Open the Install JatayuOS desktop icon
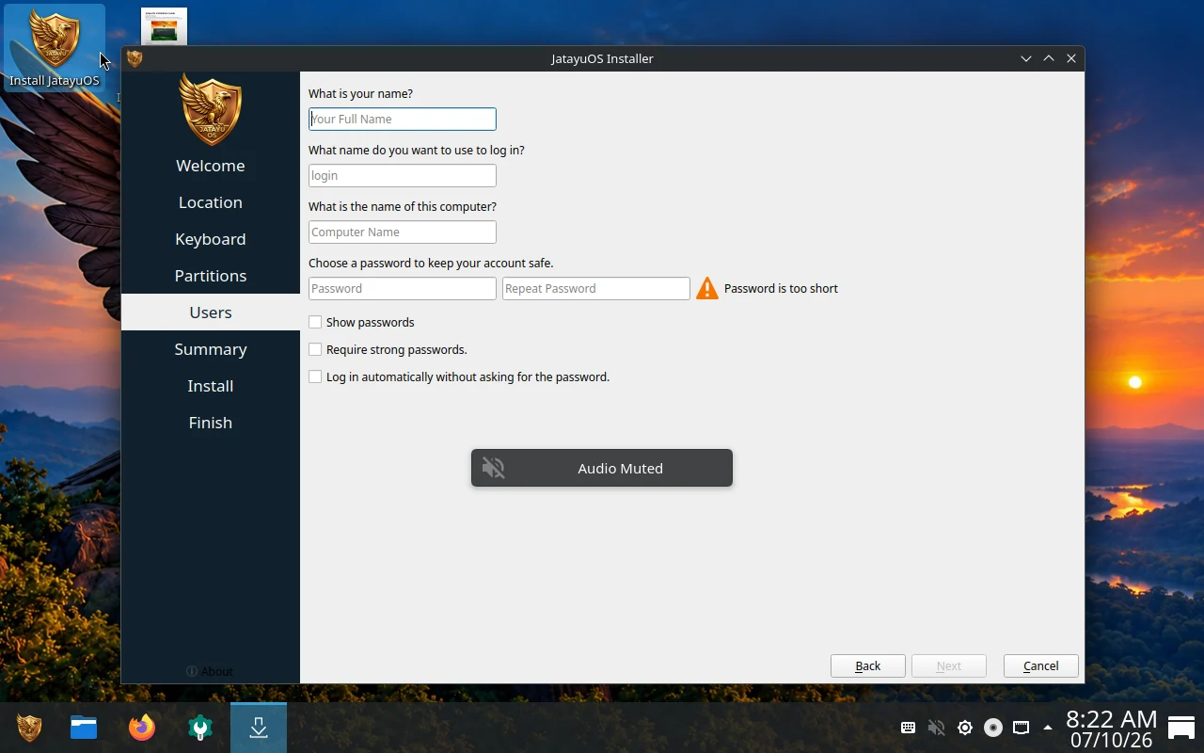The height and width of the screenshot is (753, 1204). click(x=55, y=48)
